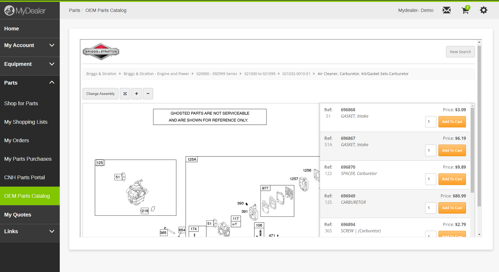Zoom in on the diagram with plus
Screen dimensions: 499x272
click(x=136, y=94)
